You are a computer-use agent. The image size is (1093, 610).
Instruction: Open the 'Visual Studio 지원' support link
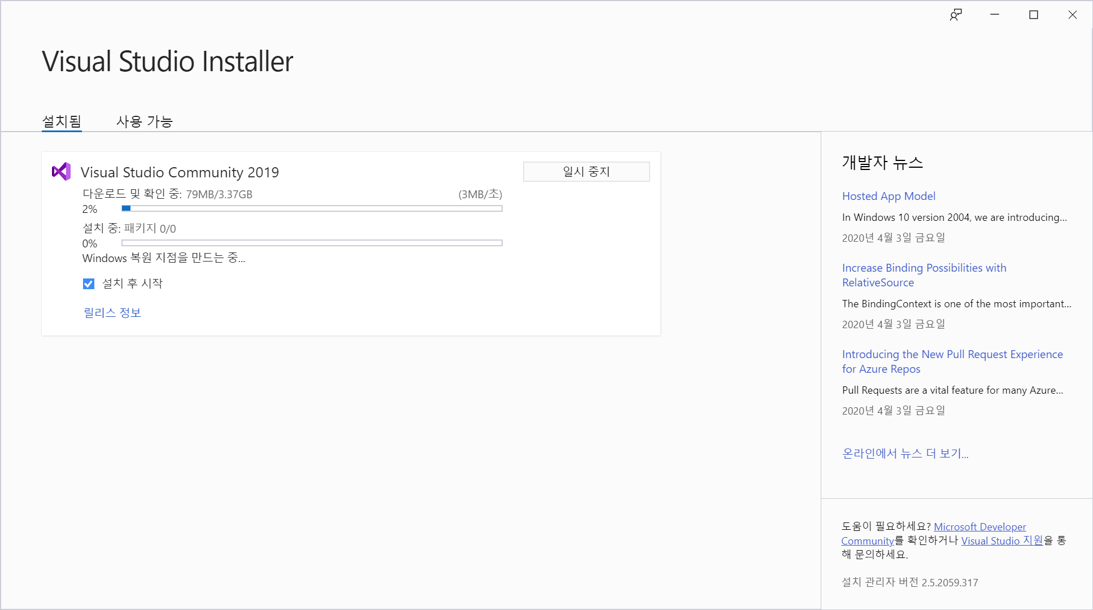click(1001, 541)
